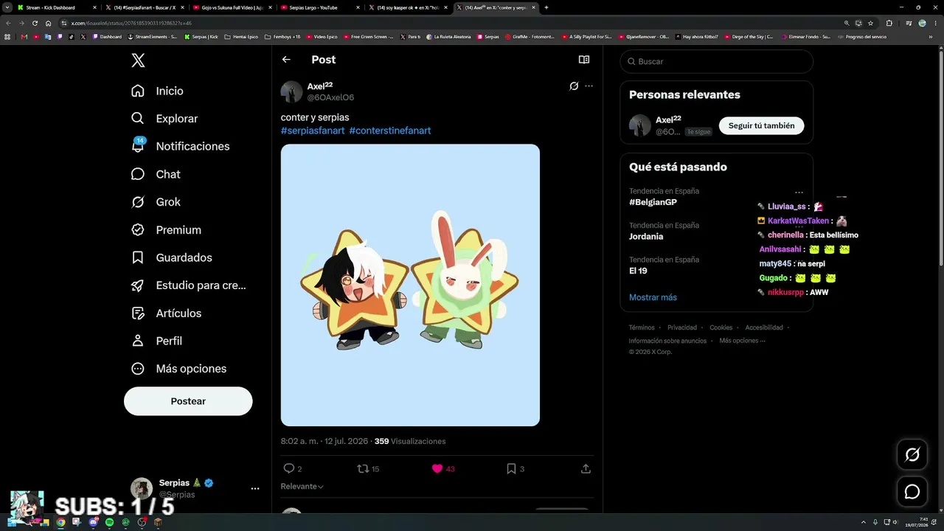Viewport: 944px width, 531px height.
Task: Open the Premium page
Action: coord(166,230)
